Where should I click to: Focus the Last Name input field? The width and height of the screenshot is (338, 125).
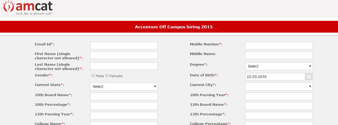(x=124, y=66)
